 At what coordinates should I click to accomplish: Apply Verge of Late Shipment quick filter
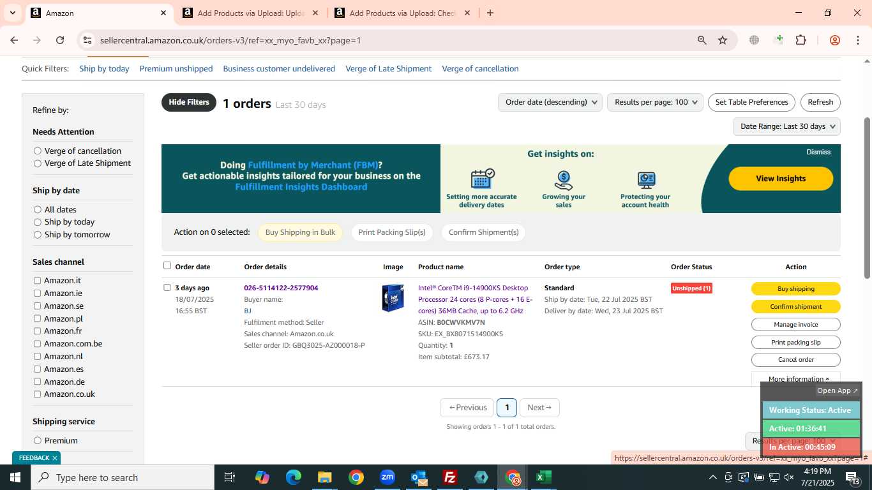389,68
